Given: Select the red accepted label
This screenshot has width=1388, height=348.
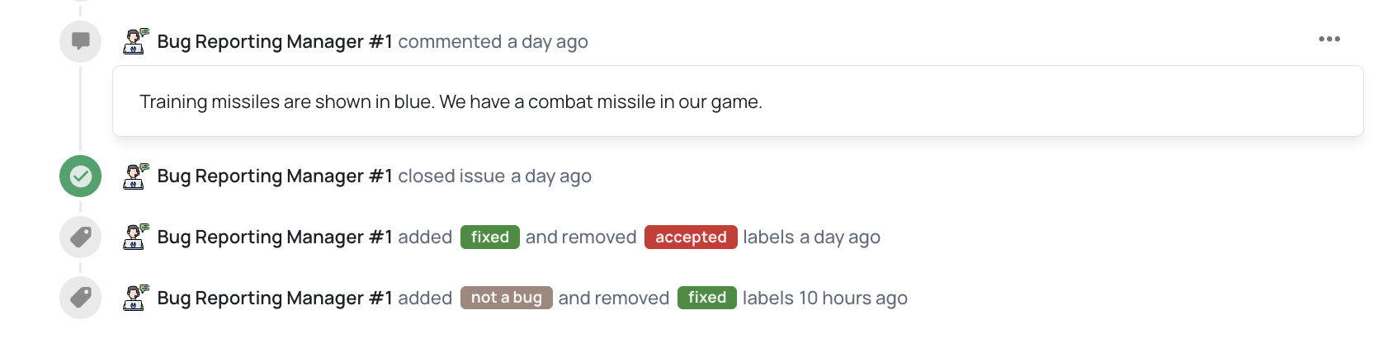Looking at the screenshot, I should click(x=691, y=237).
